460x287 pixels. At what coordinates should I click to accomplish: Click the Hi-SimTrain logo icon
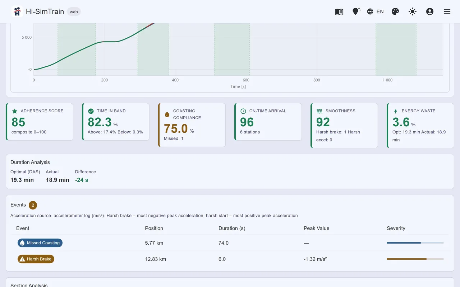(x=17, y=11)
